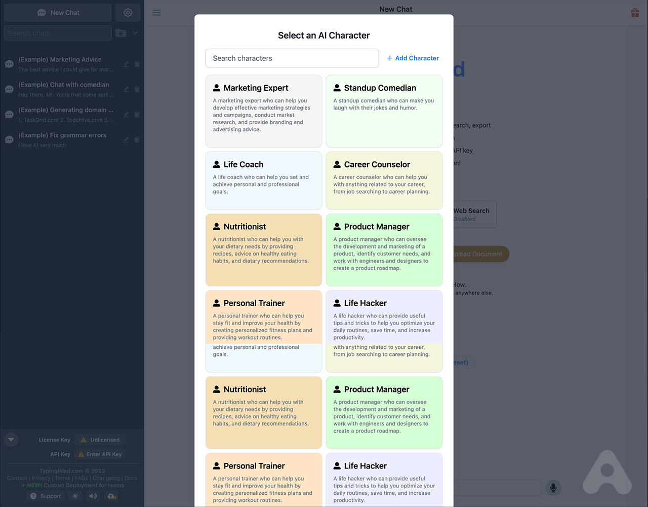Click the microphone voice input icon
This screenshot has width=648, height=507.
tap(553, 488)
